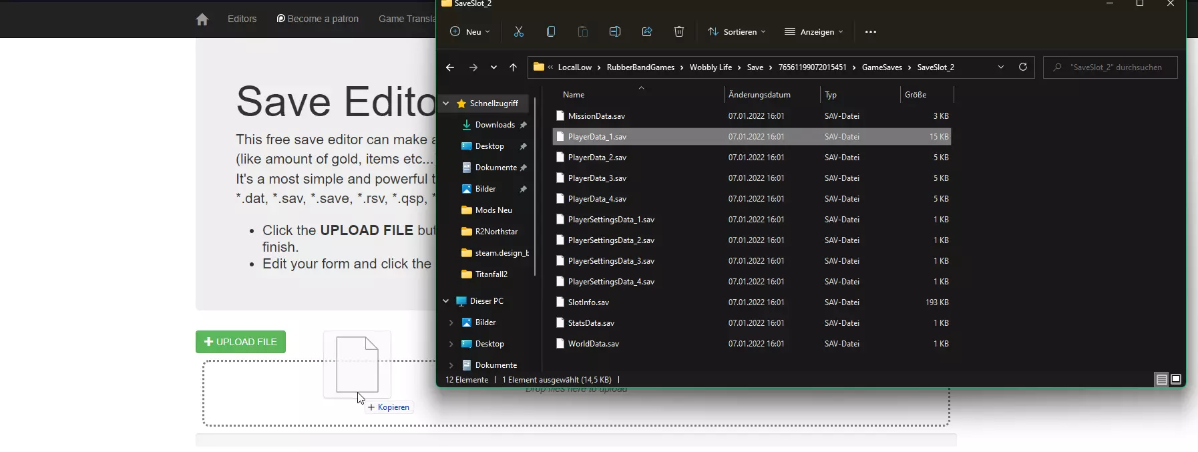This screenshot has height=452, width=1198.
Task: Collapse the Schnellzugriff tree section
Action: 446,103
